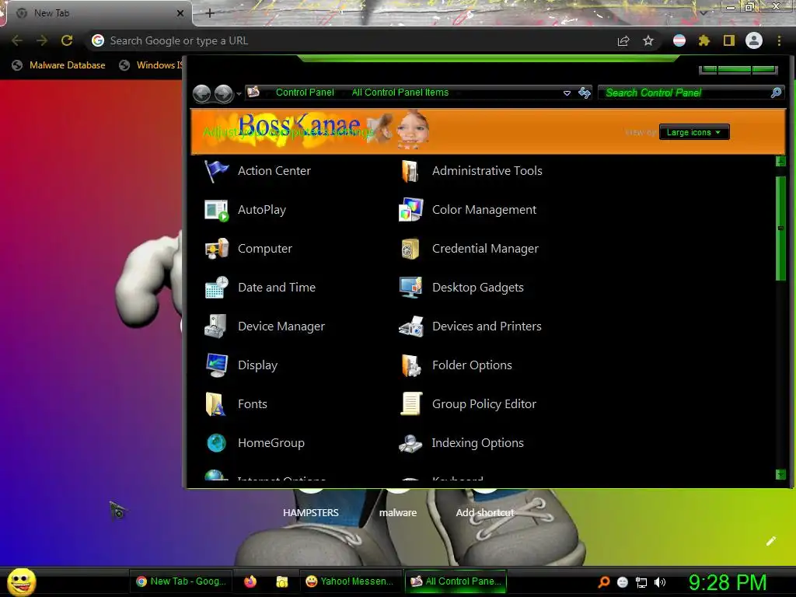Open Chrome profile avatar icon
The image size is (796, 597).
(x=754, y=40)
